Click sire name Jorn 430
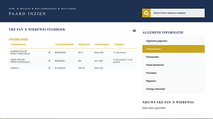The width and height of the screenshot is (213, 119). [98, 61]
